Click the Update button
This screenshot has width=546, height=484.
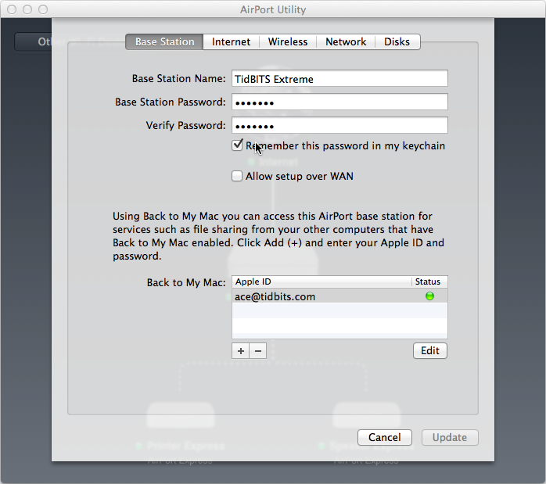(x=450, y=437)
